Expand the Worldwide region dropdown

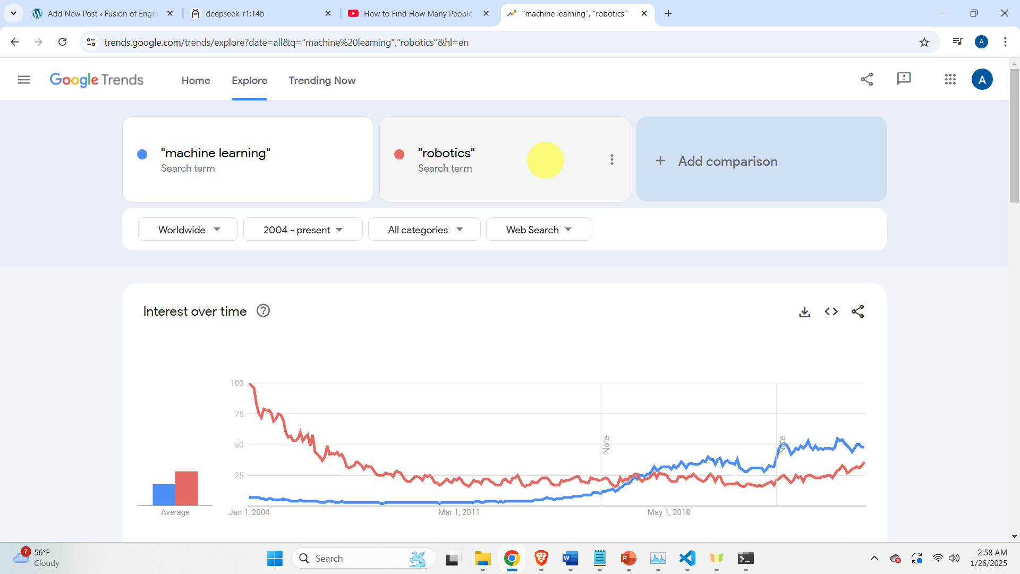tap(188, 230)
